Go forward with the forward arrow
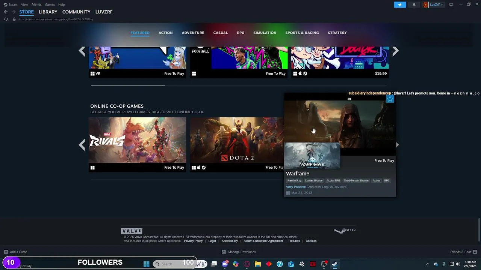The width and height of the screenshot is (481, 270). point(14,12)
